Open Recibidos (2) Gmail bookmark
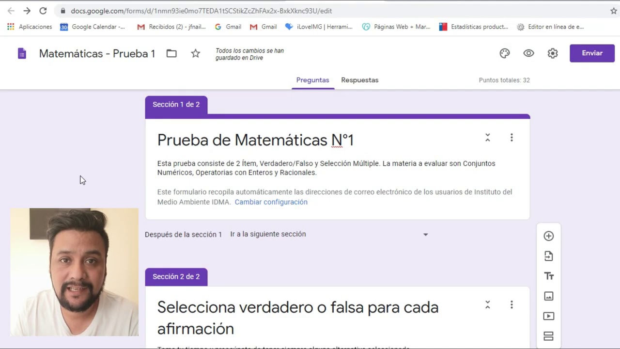 (171, 27)
